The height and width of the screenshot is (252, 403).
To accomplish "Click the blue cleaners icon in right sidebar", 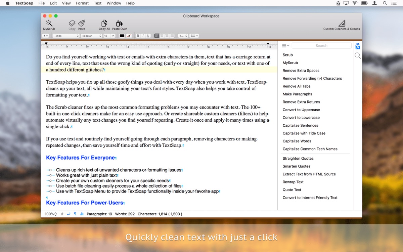I will point(358,46).
